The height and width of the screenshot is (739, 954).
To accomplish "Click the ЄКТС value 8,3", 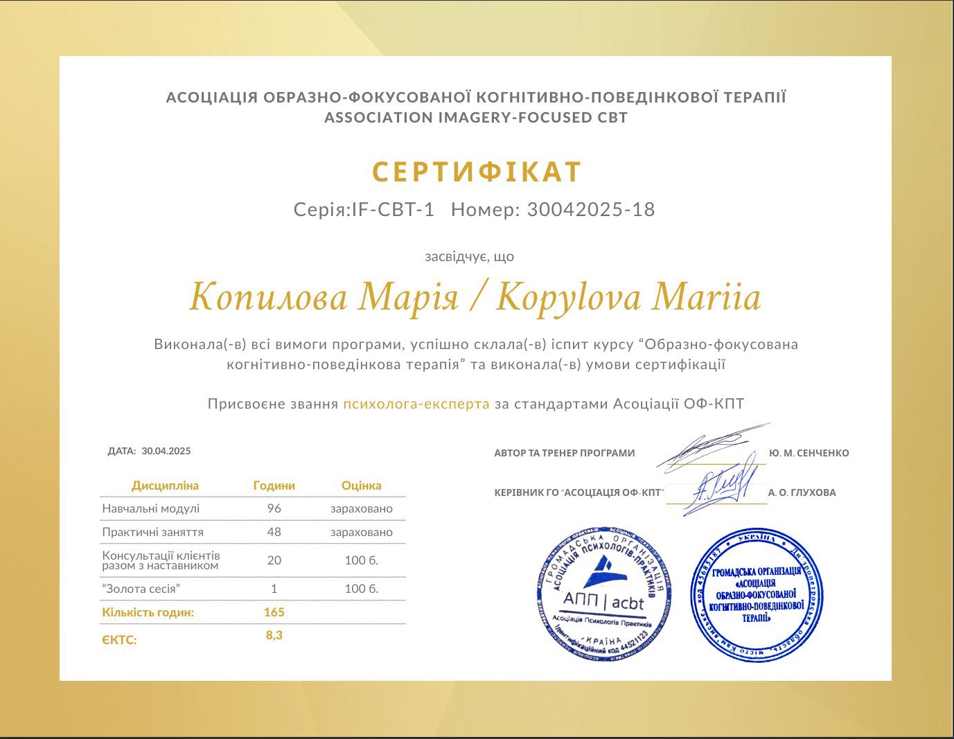I will pyautogui.click(x=274, y=635).
